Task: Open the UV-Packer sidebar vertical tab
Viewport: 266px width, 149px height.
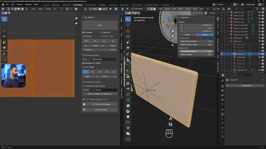Action: [121, 68]
